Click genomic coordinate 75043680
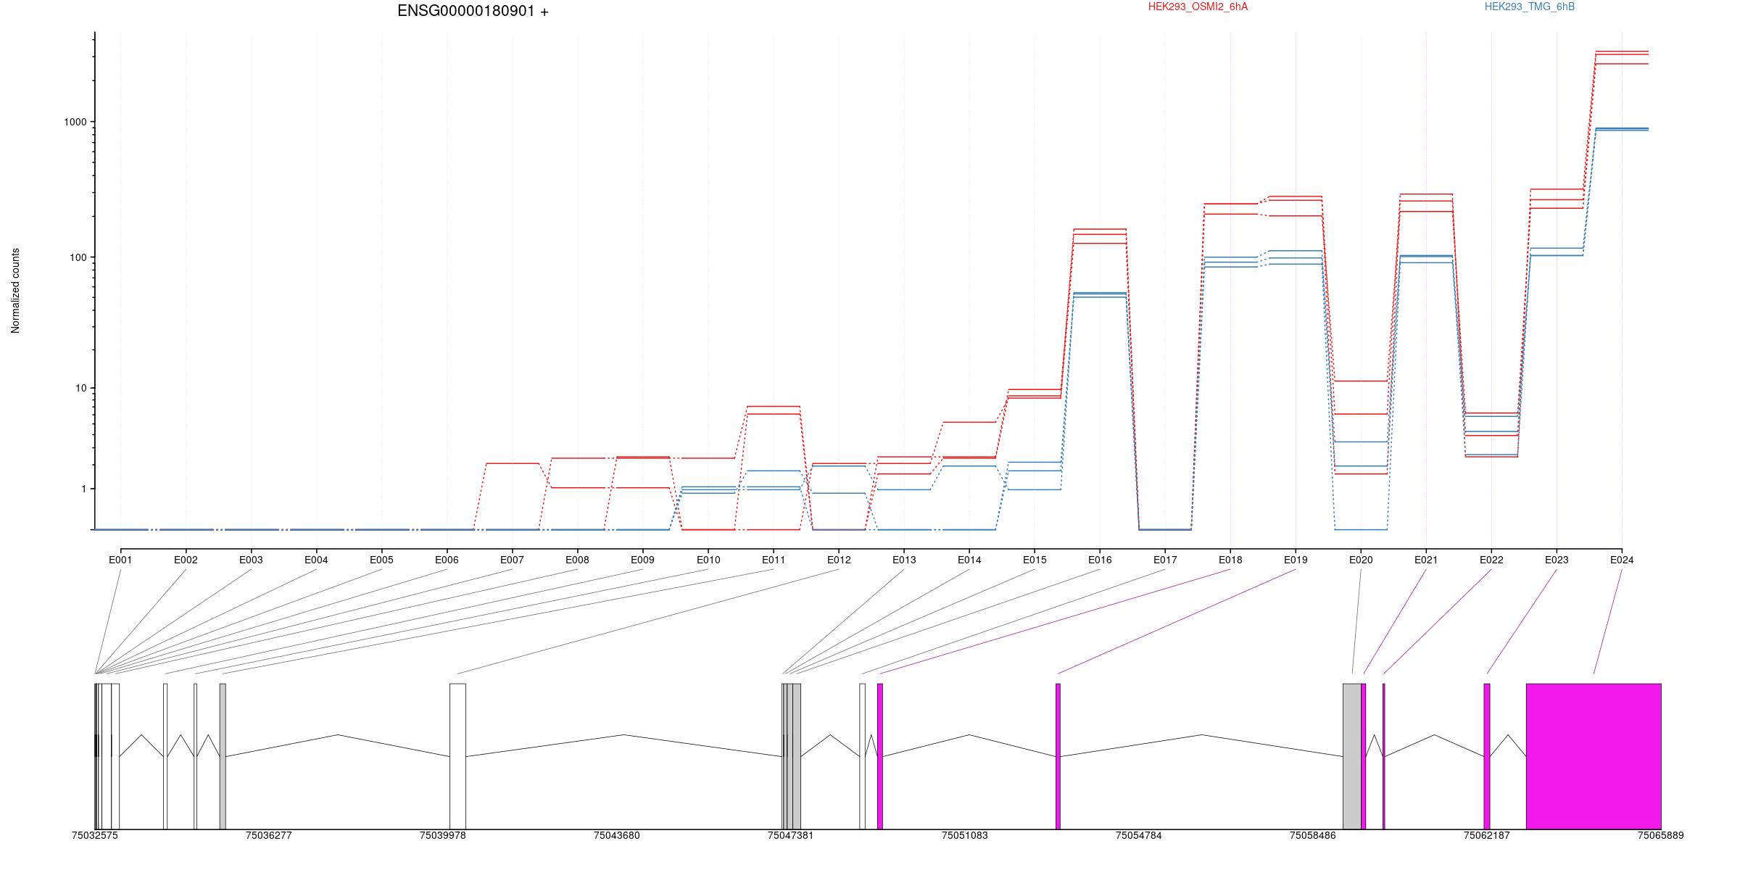Image resolution: width=1740 pixels, height=870 pixels. pos(617,835)
